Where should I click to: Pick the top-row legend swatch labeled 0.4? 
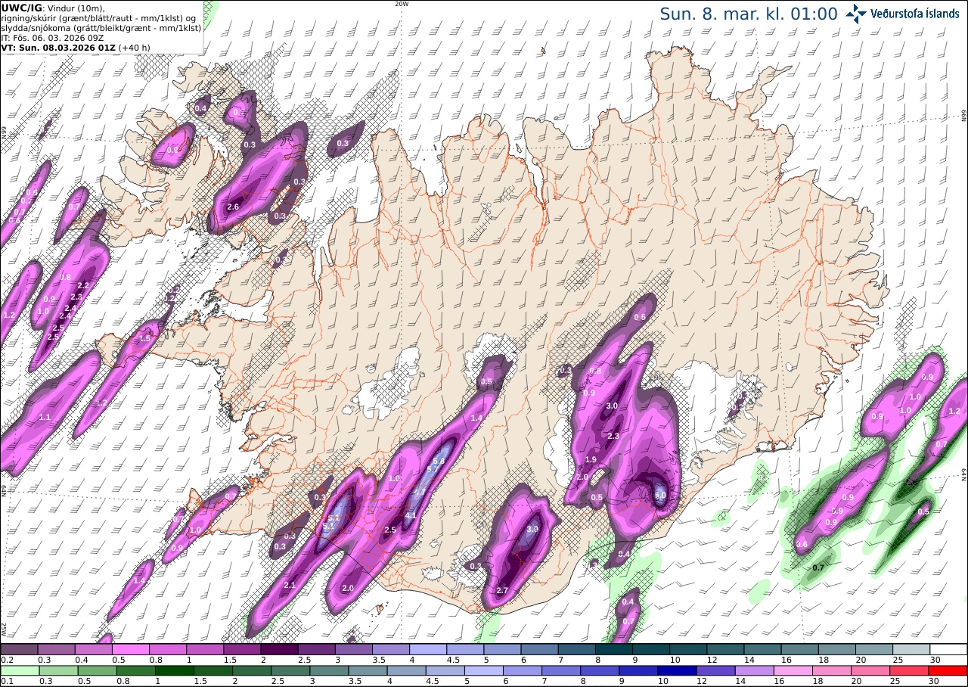point(93,649)
